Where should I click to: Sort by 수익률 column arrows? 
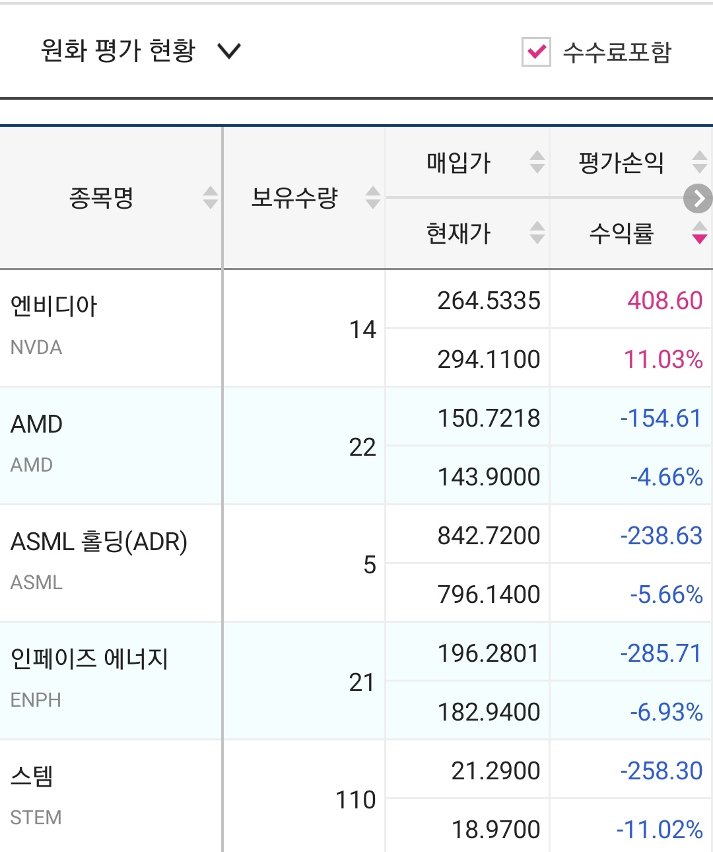point(700,232)
